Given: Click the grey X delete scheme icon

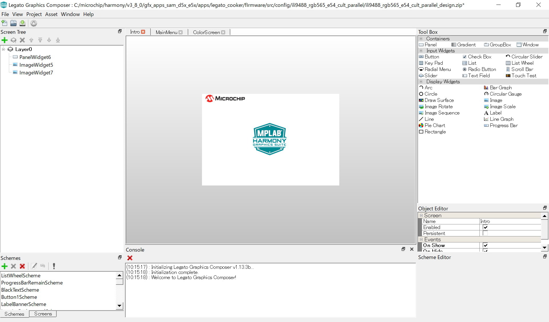Looking at the screenshot, I should coord(13,266).
